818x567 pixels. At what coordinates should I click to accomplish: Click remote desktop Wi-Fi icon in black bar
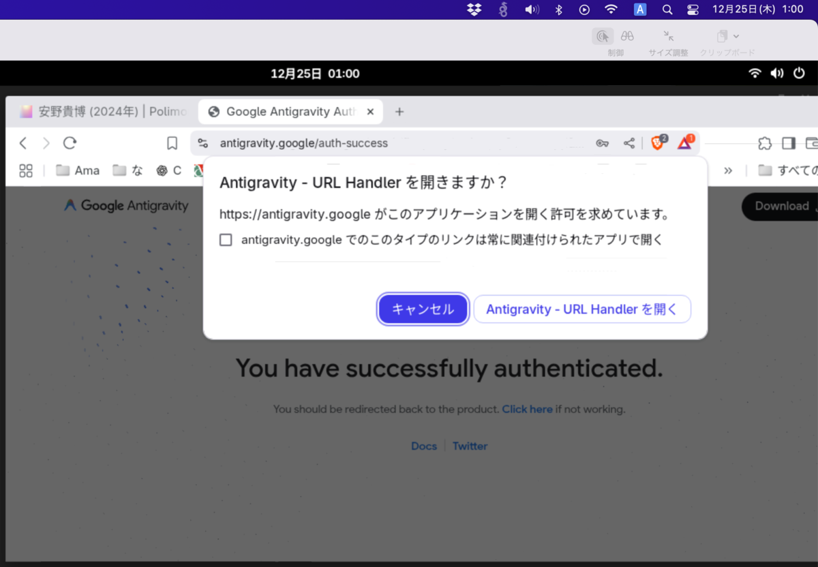pyautogui.click(x=755, y=73)
